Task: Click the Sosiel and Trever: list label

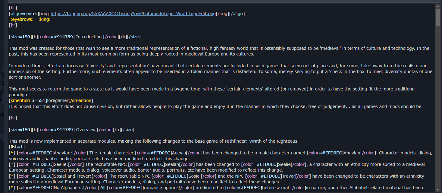Action: click(x=73, y=176)
